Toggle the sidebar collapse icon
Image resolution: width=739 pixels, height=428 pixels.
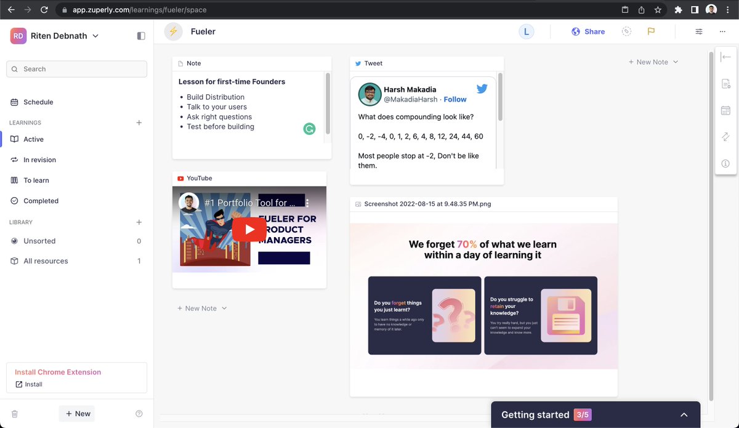point(141,36)
